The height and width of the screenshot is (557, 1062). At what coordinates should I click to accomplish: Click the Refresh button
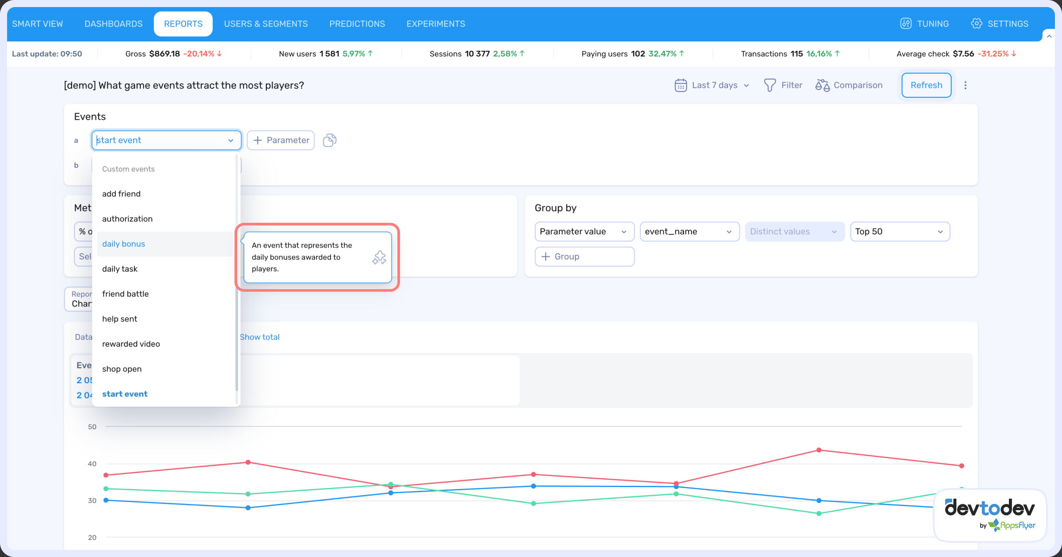pos(926,85)
